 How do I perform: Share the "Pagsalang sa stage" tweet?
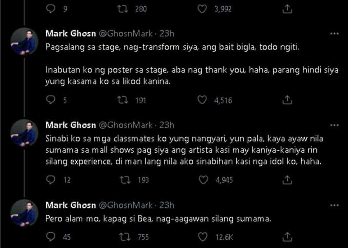click(287, 100)
